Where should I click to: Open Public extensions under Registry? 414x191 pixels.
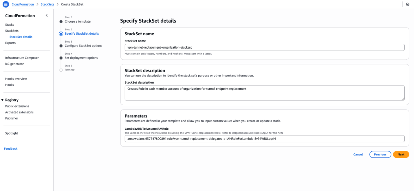(x=17, y=106)
